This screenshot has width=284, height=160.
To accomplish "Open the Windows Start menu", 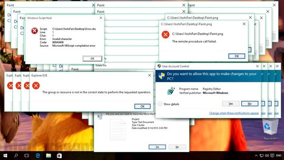I will pyautogui.click(x=5, y=156).
